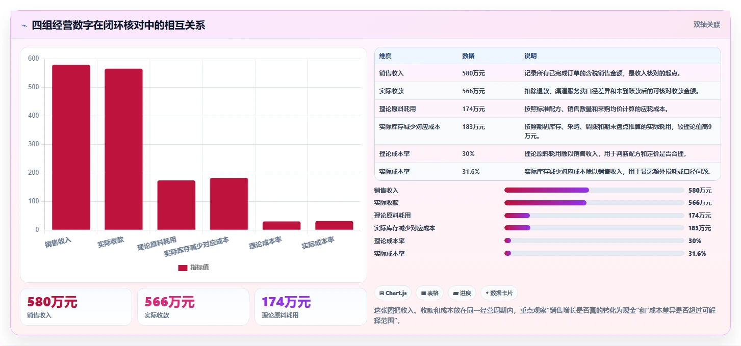Click the 销售收入 table row label
741x346 pixels.
(391, 73)
